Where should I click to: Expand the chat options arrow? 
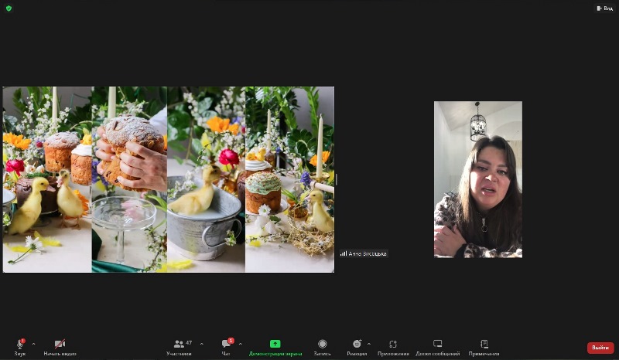[241, 344]
